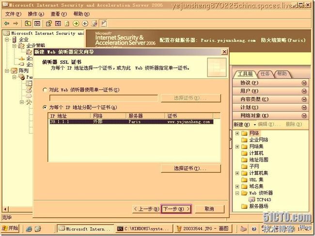Click left scroll arrow of tree pane
Viewport: 315px width, 236px height.
click(x=5, y=209)
